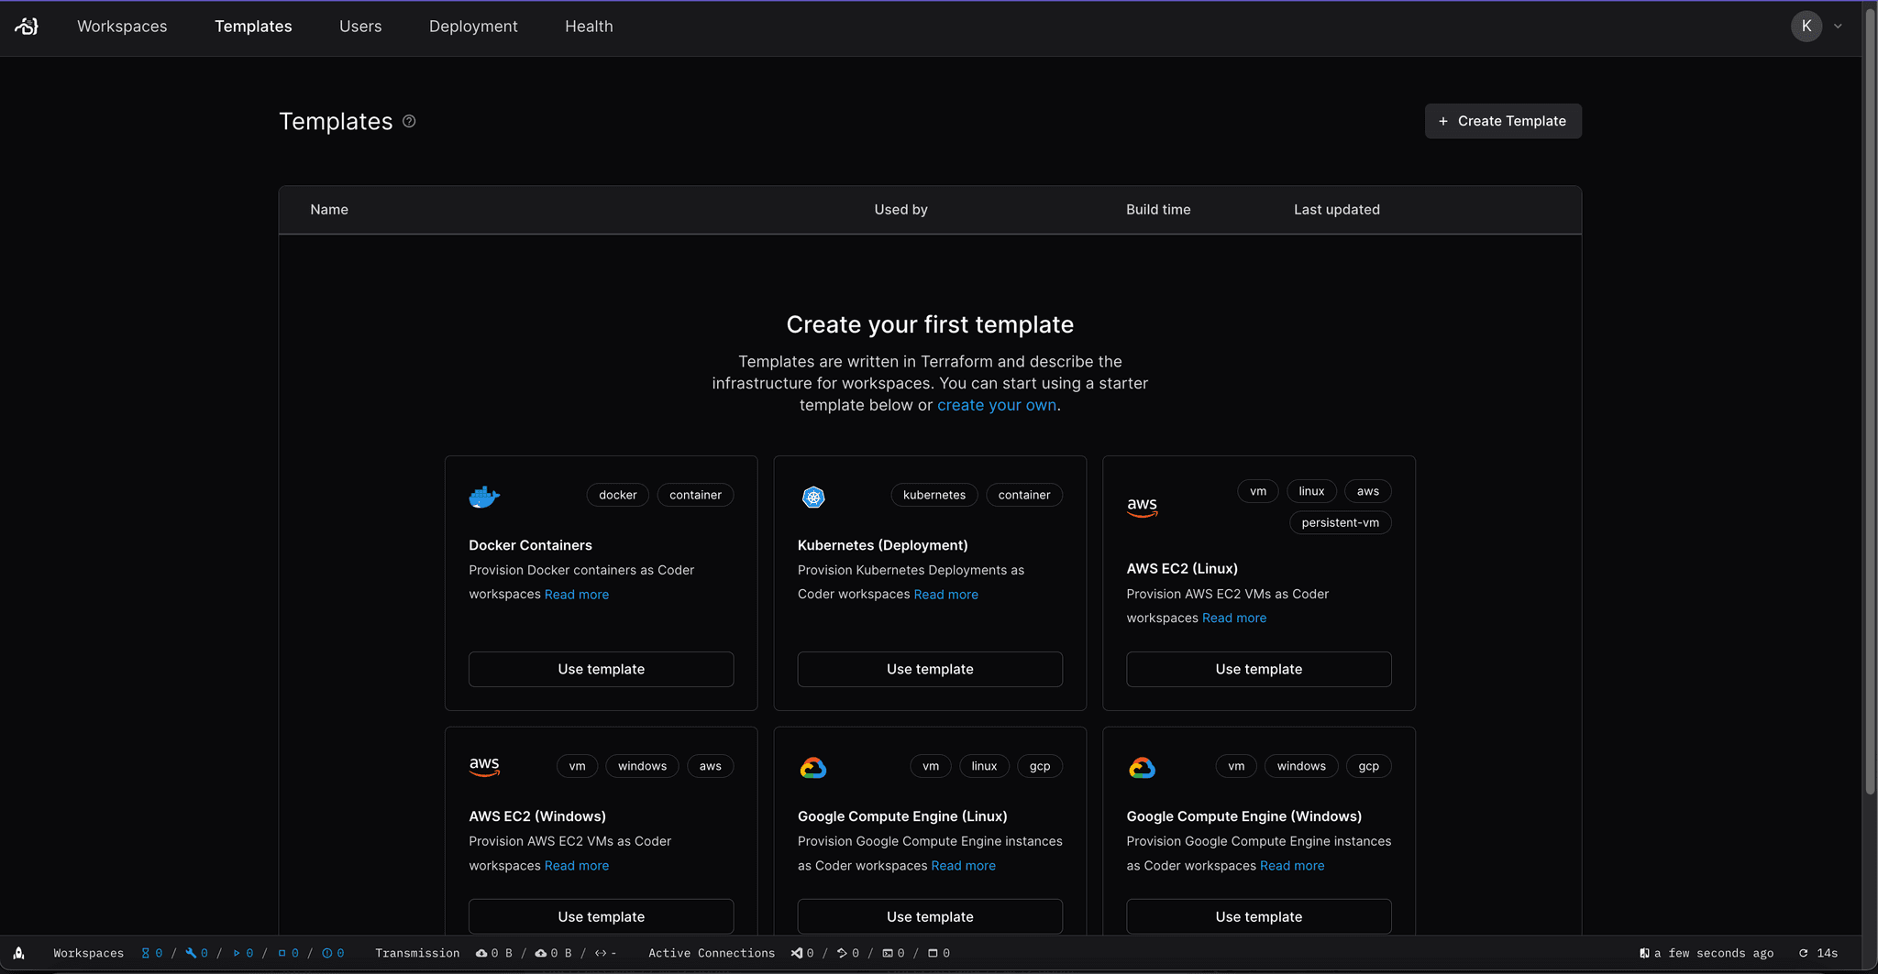The height and width of the screenshot is (974, 1878).
Task: Click the Coder logo in the navbar
Action: [27, 27]
